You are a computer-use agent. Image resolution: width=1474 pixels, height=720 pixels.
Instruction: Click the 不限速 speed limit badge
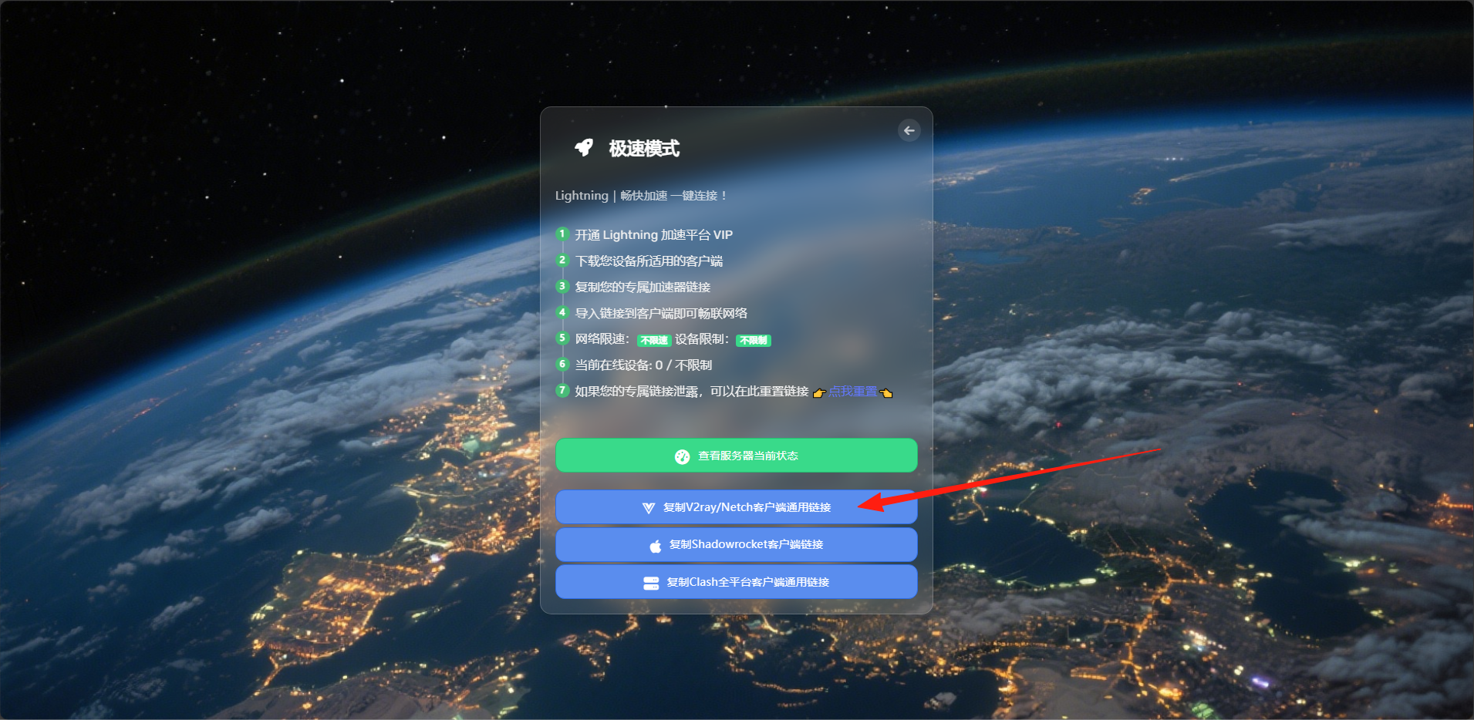(654, 340)
